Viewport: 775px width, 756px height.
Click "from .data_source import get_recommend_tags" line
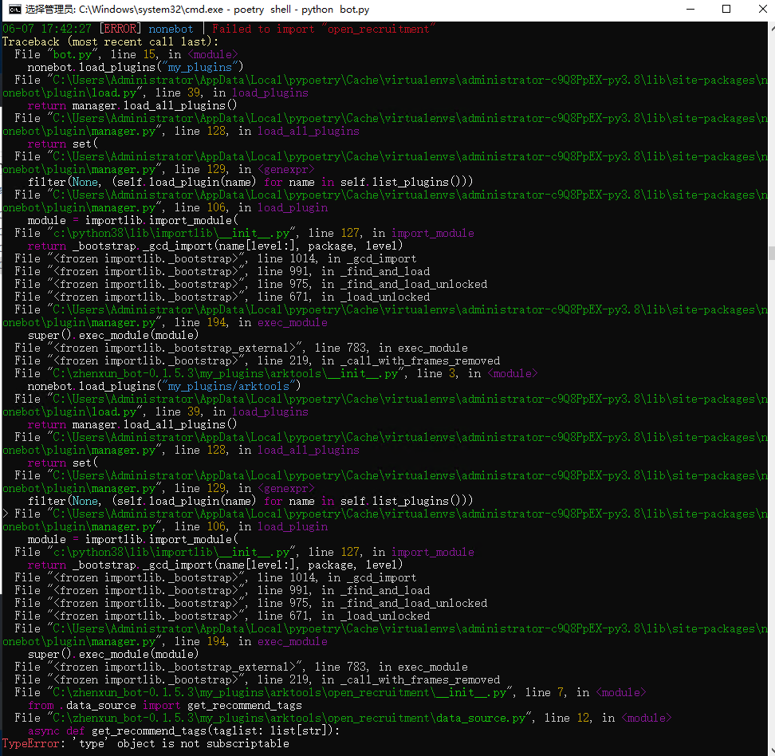164,706
